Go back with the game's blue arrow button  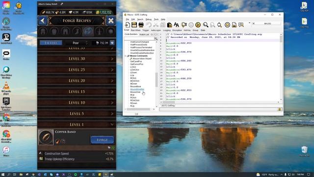tap(43, 21)
